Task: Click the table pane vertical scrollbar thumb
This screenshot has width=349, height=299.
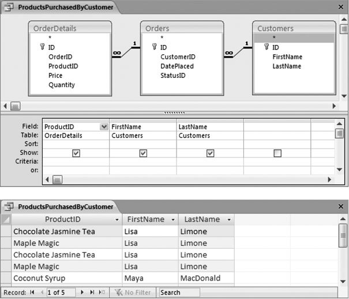Action: (x=344, y=29)
